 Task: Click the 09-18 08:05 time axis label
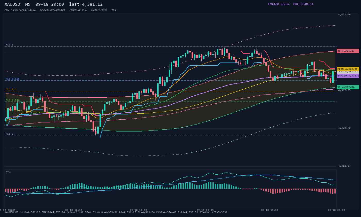tap(8, 210)
